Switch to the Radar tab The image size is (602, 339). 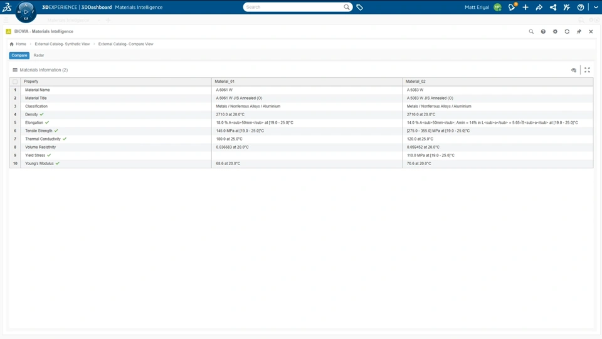(39, 55)
